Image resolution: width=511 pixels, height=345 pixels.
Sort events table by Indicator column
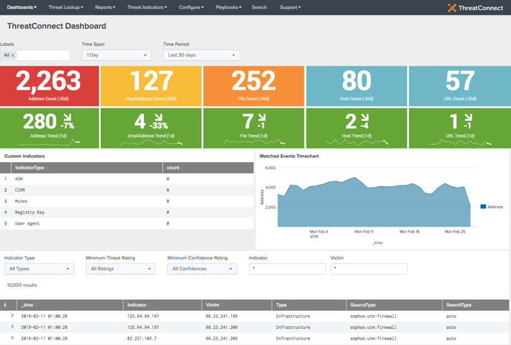tap(162, 305)
